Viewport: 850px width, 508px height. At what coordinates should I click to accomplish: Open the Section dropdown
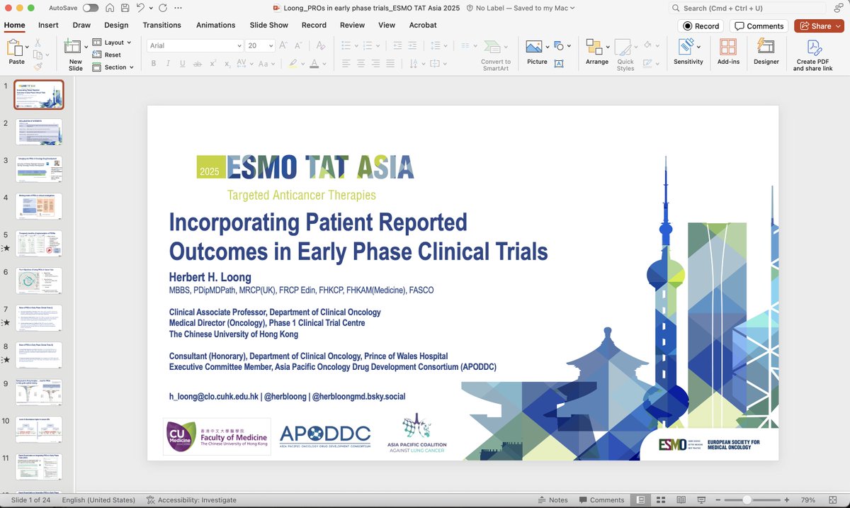(x=113, y=67)
